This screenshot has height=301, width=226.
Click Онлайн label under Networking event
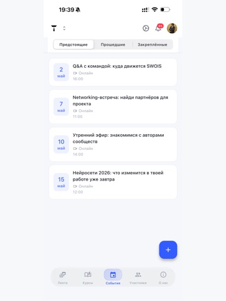pyautogui.click(x=85, y=110)
